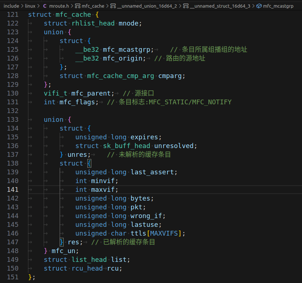Click 'expires' identifier on line 135
This screenshot has width=302, height=283.
click(x=144, y=137)
